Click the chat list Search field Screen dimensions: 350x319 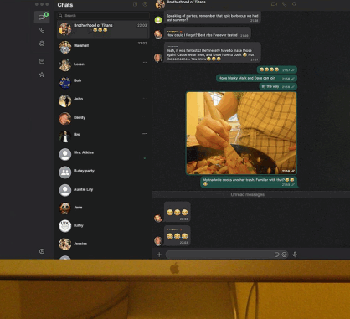pos(103,16)
